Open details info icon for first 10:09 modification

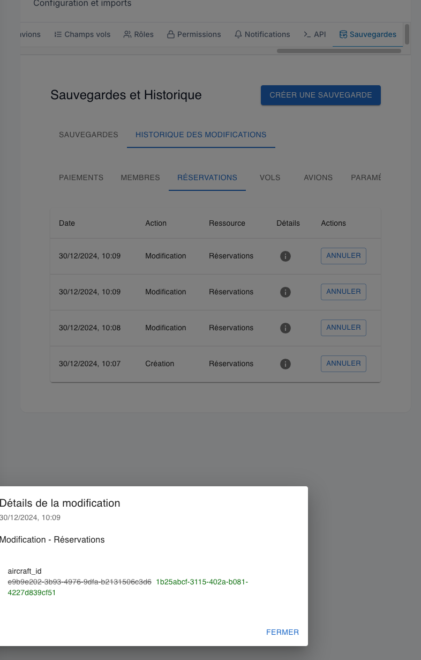coord(285,256)
